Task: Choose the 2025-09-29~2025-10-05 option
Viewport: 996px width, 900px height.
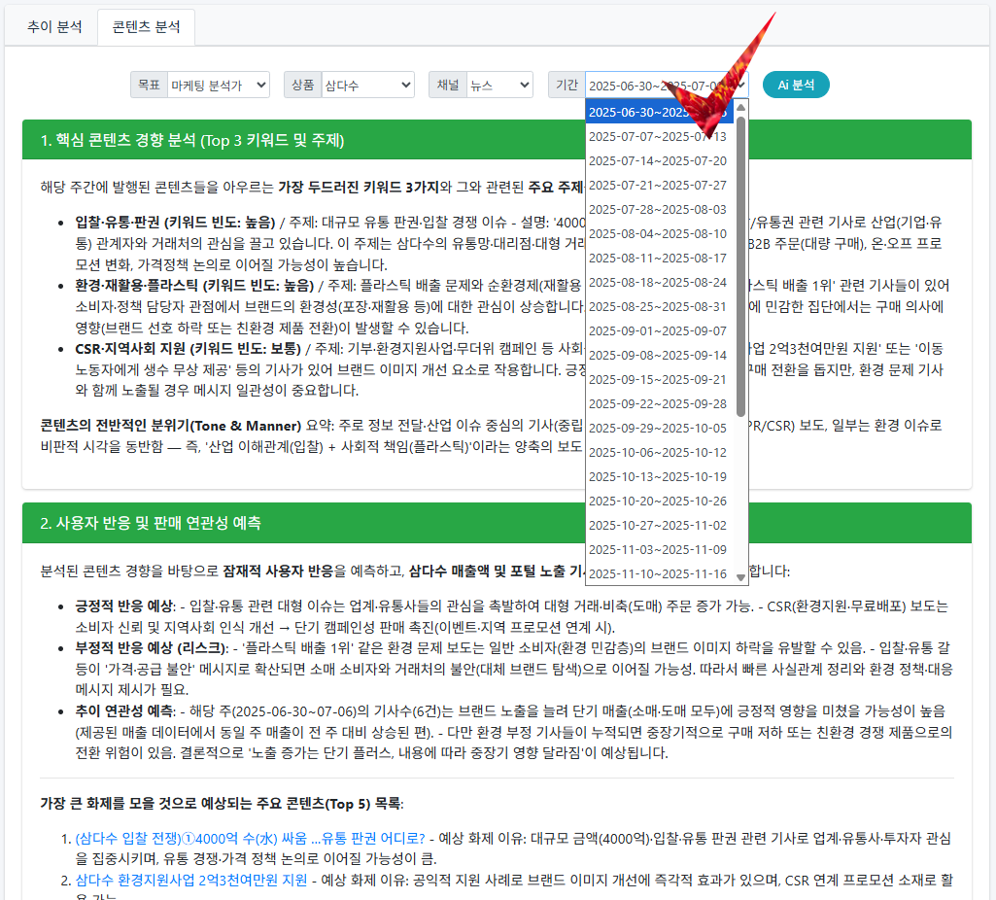Action: pos(658,428)
